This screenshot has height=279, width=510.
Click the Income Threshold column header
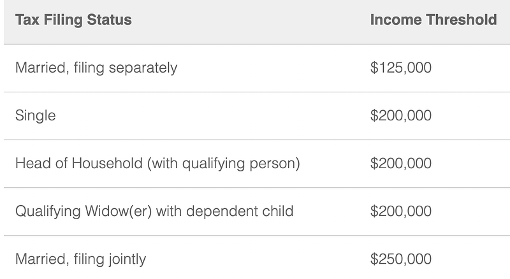click(433, 20)
